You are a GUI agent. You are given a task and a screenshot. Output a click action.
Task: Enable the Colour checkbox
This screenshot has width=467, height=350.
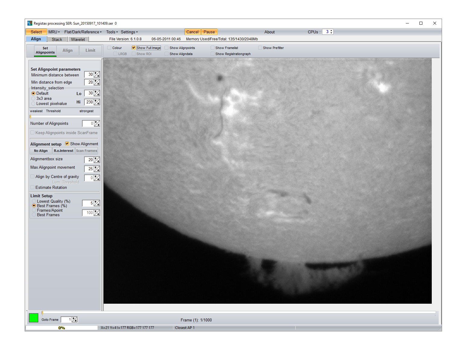click(x=109, y=48)
